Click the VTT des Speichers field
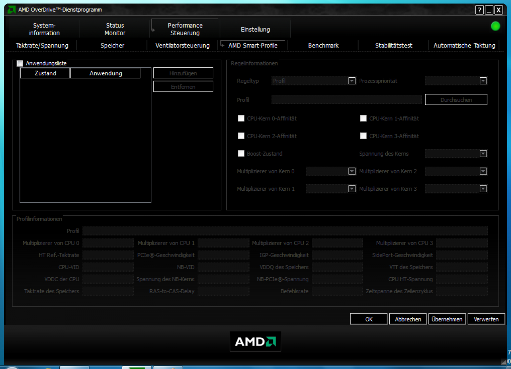The width and height of the screenshot is (511, 369). pyautogui.click(x=462, y=267)
